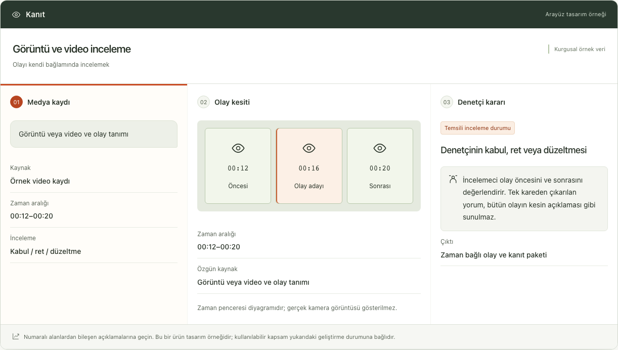Click the Kanıt eye logo icon
Viewport: 618px width, 350px height.
[x=16, y=15]
